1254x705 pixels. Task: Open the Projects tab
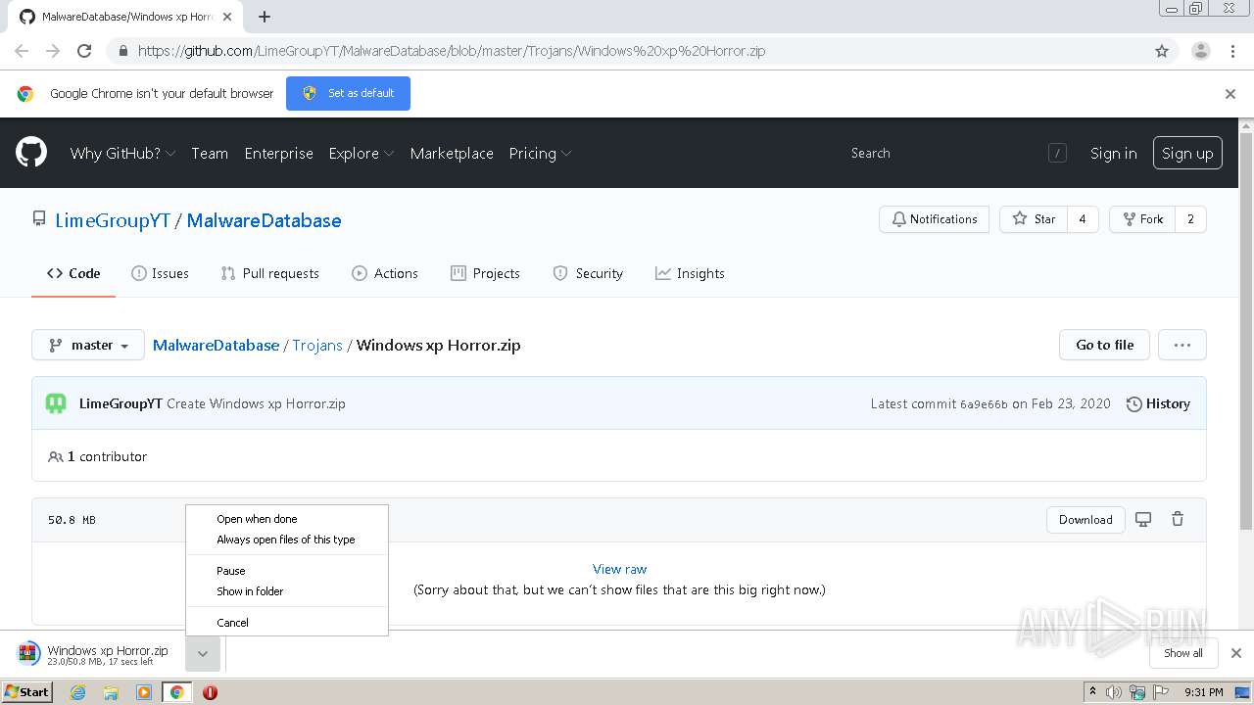[x=485, y=273]
